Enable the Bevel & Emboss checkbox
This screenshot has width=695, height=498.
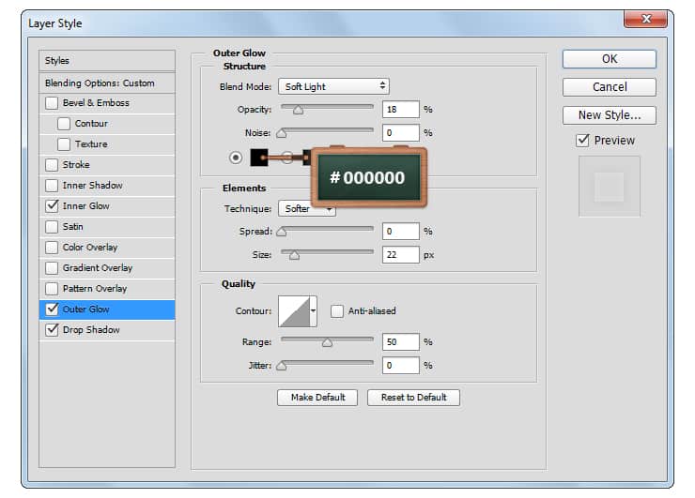click(x=52, y=103)
